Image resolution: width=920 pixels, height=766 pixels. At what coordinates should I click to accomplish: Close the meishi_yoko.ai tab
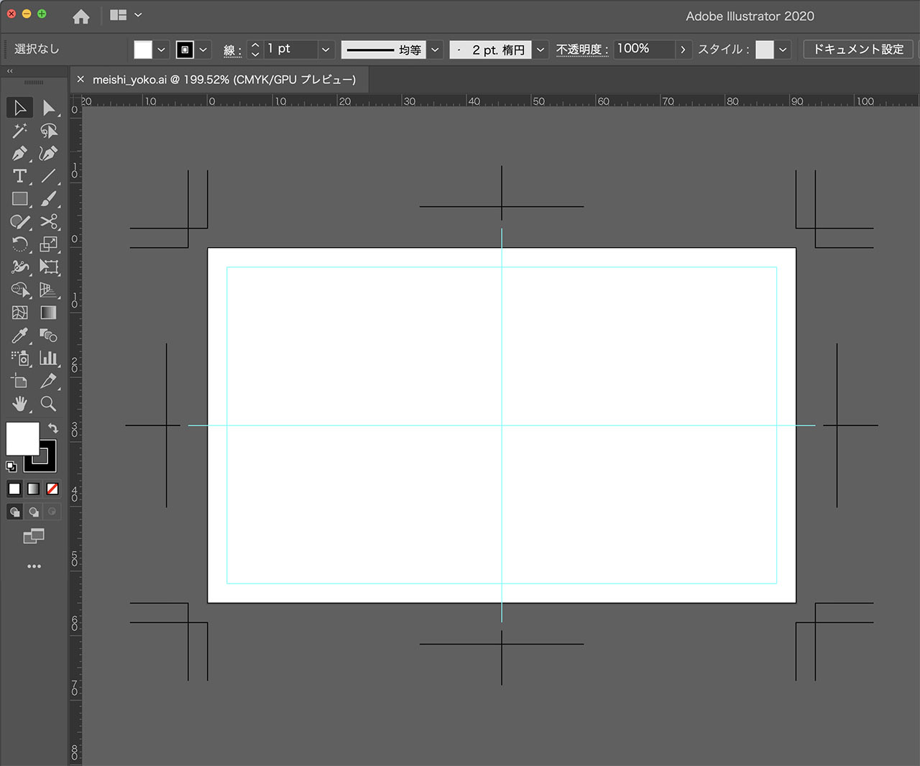click(80, 80)
